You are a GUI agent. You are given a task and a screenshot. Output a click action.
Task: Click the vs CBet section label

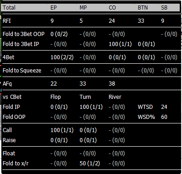pos(12,97)
